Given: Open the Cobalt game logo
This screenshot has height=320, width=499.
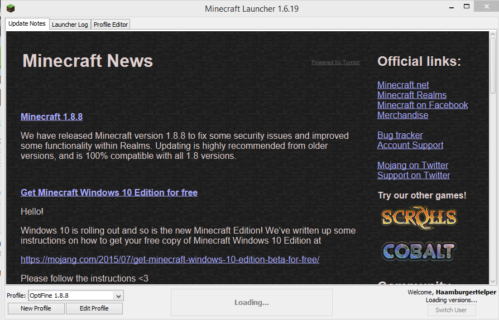Looking at the screenshot, I should pos(419,251).
